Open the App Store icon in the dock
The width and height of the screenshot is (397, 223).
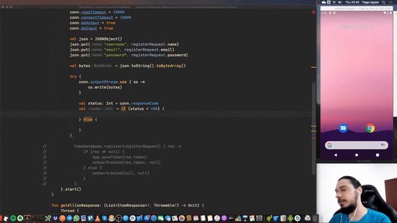147,218
